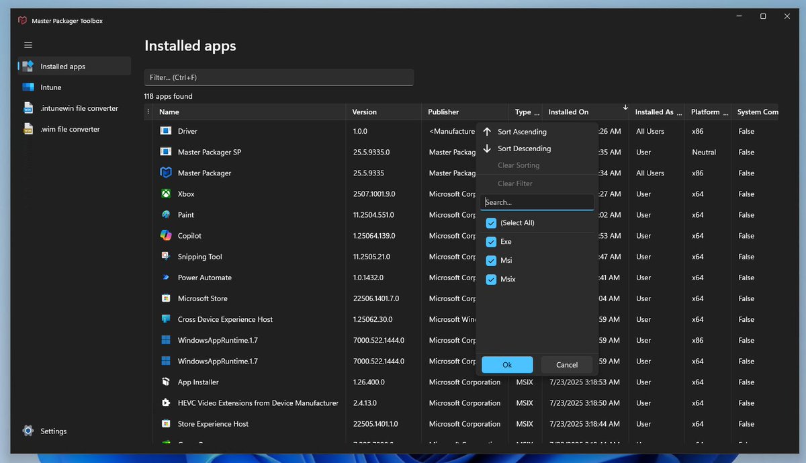Image resolution: width=806 pixels, height=463 pixels.
Task: Select the Xbox row name text
Action: [186, 194]
